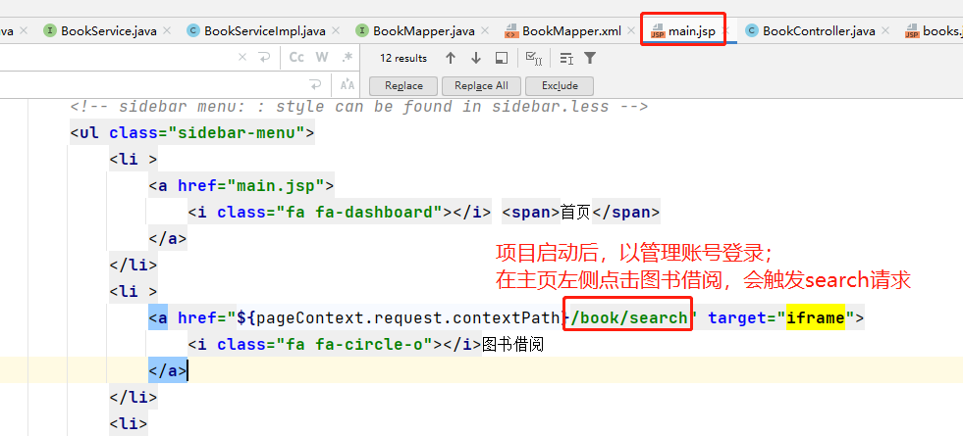Toggle whole Words (W) option
This screenshot has width=963, height=436.
click(322, 57)
